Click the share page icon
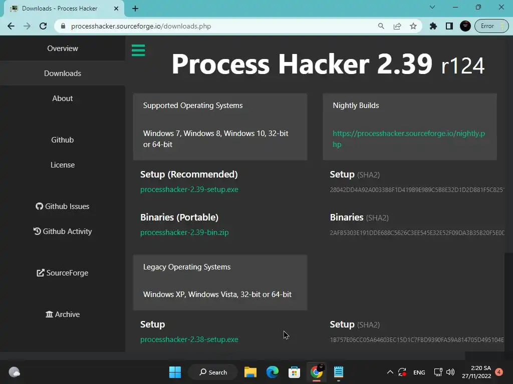The image size is (513, 384). click(x=397, y=26)
